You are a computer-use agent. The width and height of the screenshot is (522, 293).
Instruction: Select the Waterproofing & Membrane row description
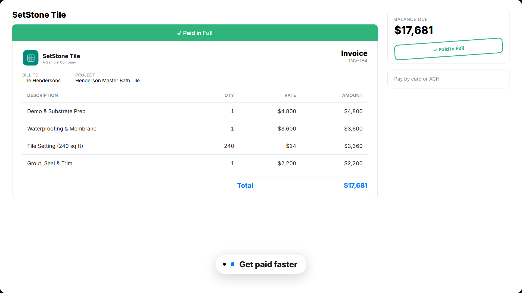coord(62,129)
